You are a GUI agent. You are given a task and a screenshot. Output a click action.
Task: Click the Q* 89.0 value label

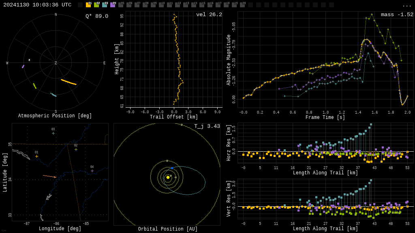pyautogui.click(x=97, y=16)
